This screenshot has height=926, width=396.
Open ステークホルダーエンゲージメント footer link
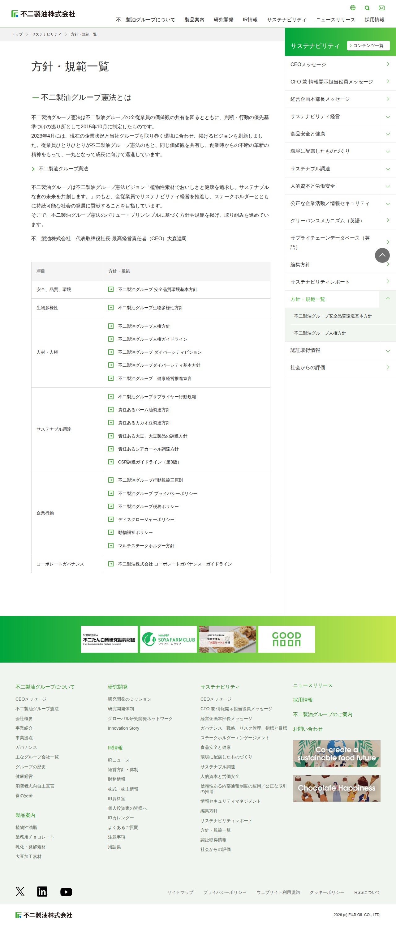click(235, 738)
